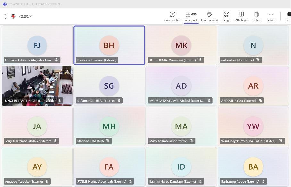Click name label Ibrahim Garba Dandano (Externe)

pyautogui.click(x=173, y=181)
